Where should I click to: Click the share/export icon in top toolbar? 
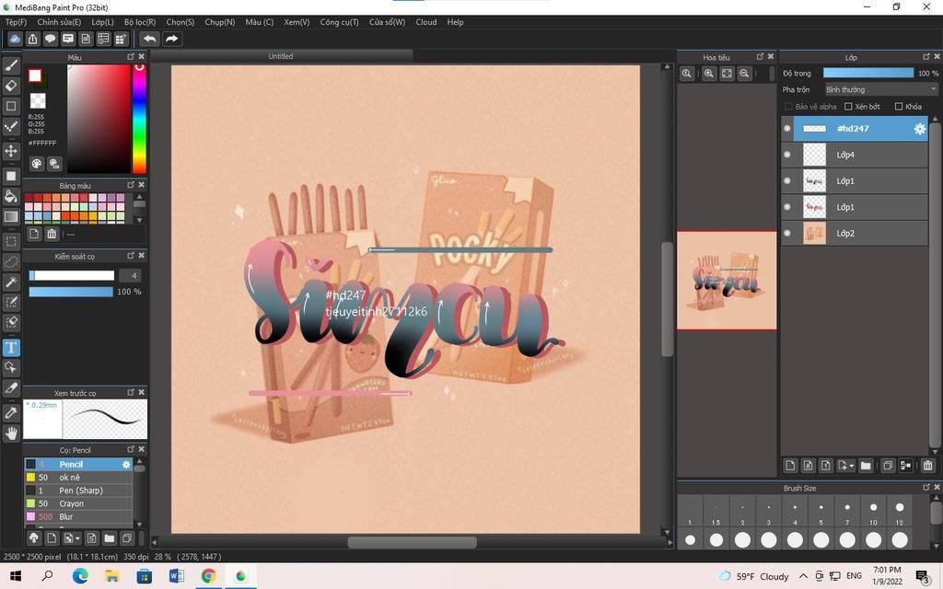[x=32, y=39]
